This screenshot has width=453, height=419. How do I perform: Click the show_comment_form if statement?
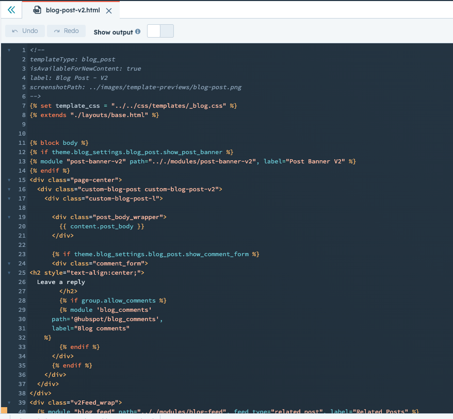pyautogui.click(x=155, y=254)
